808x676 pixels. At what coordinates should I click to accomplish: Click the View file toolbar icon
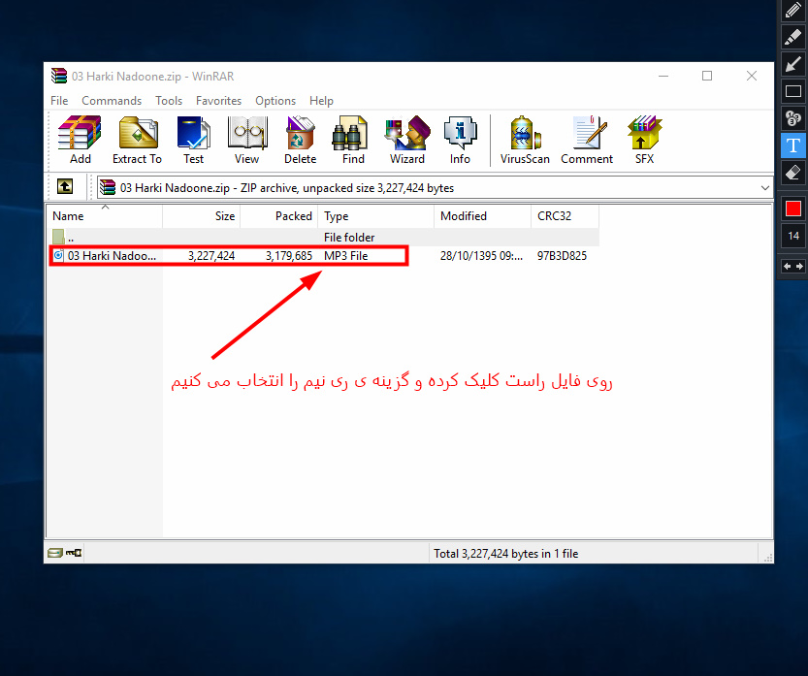(246, 140)
